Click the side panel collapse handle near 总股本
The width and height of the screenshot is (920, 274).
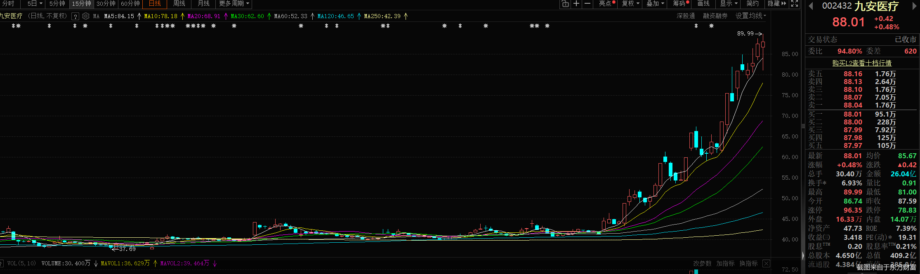tap(803, 255)
